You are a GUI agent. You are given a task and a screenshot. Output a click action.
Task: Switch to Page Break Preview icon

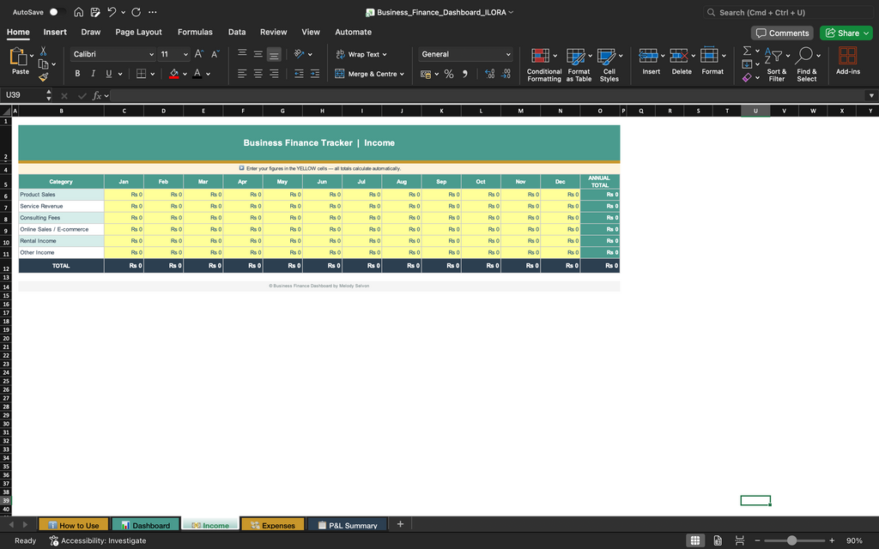740,540
